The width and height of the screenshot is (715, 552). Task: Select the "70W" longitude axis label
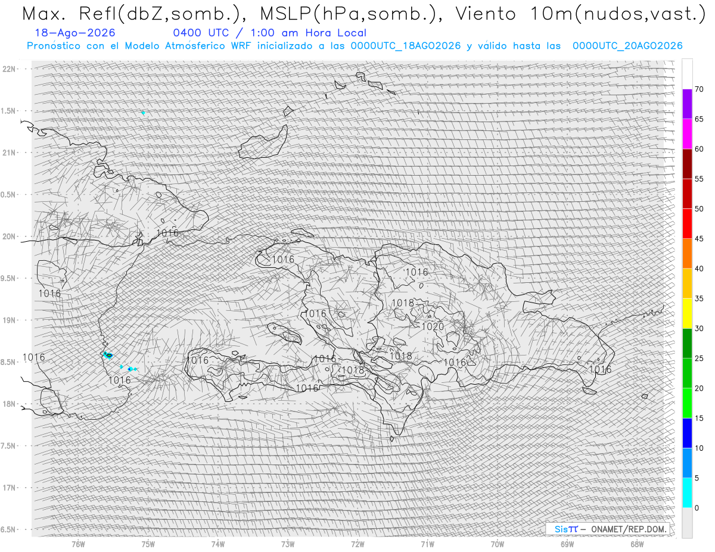tap(497, 544)
